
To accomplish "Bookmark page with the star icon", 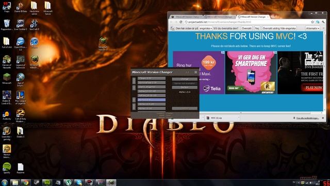I will 312,22.
